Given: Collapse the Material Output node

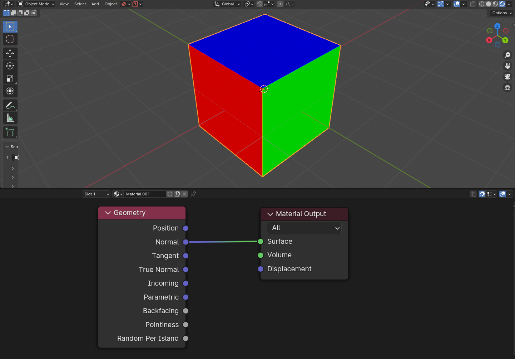Looking at the screenshot, I should pos(270,214).
